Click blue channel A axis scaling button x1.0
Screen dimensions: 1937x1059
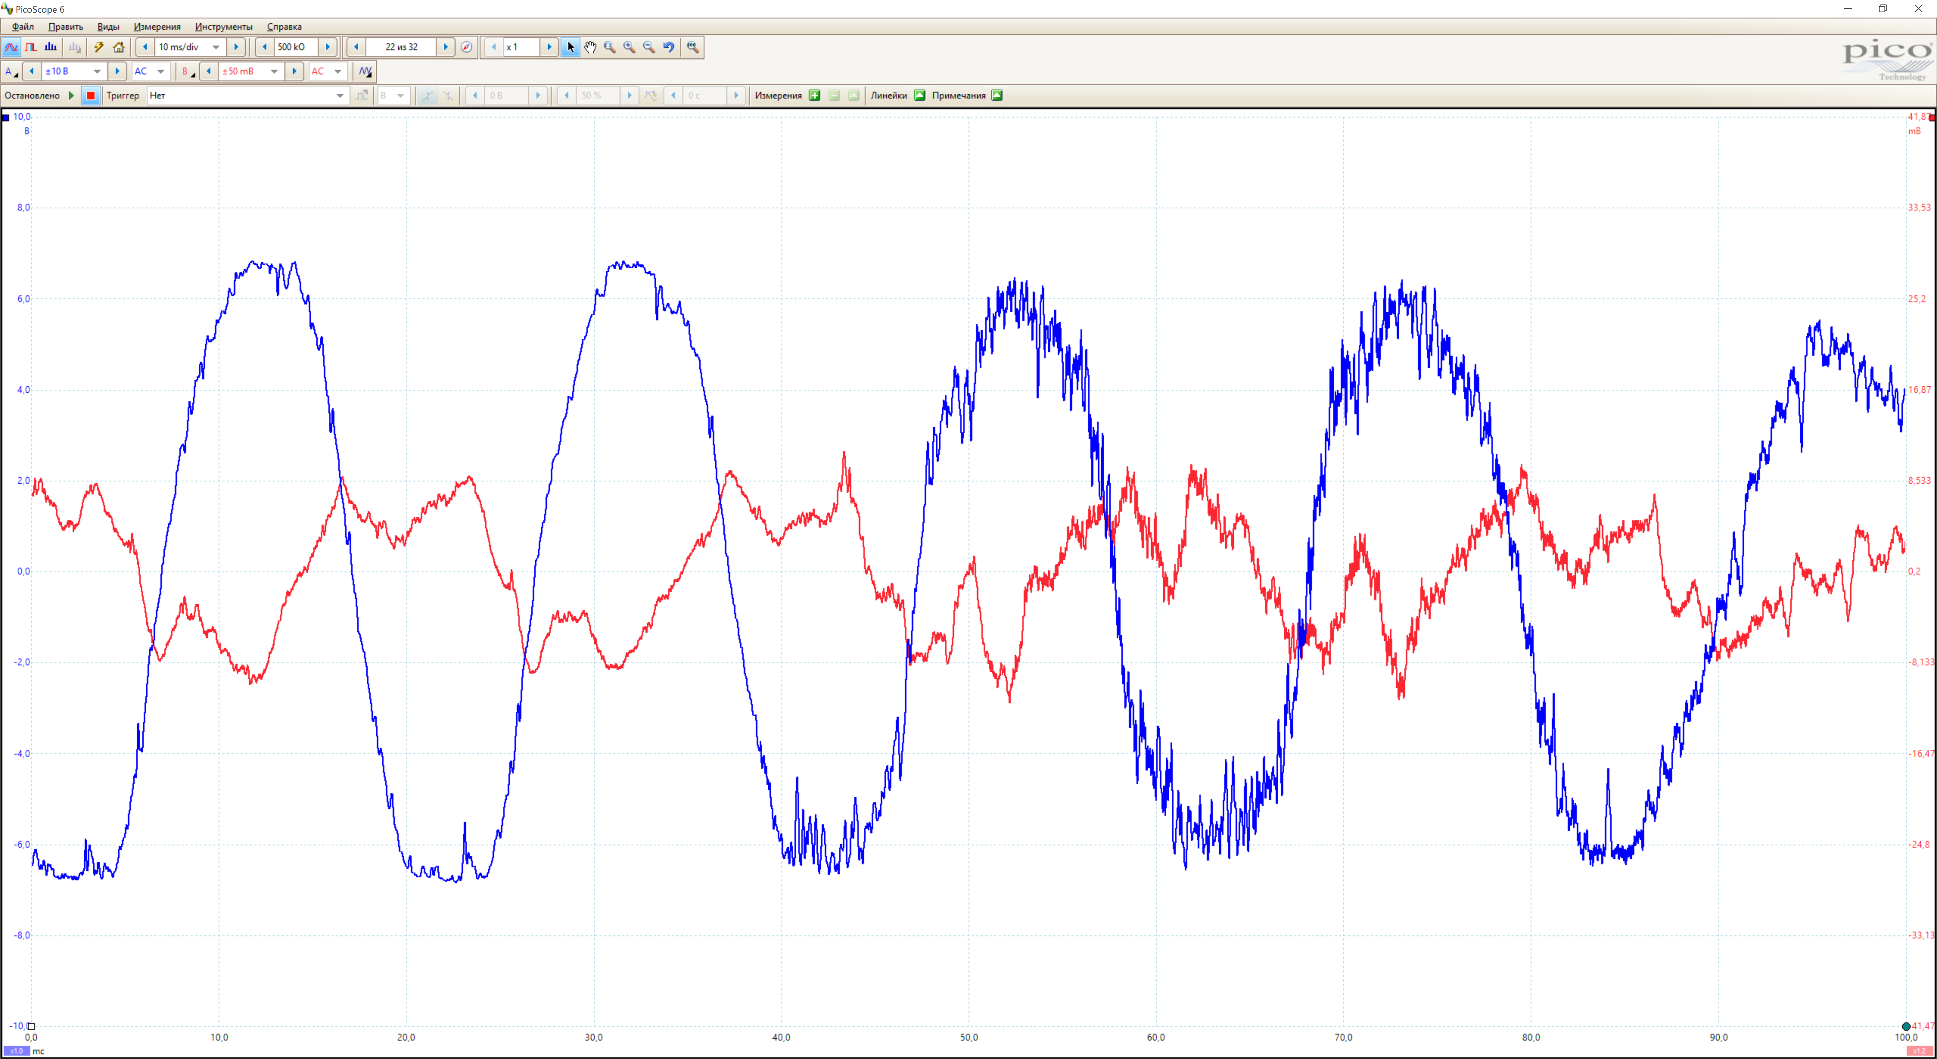pos(17,1051)
